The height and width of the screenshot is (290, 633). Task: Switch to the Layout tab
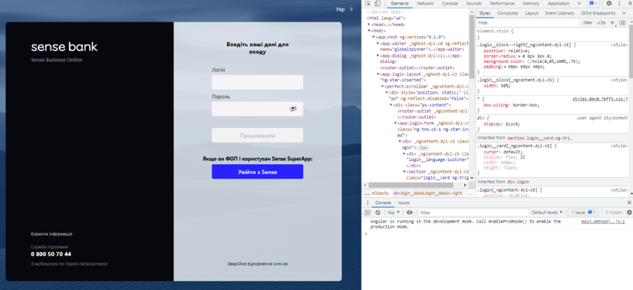pyautogui.click(x=532, y=13)
